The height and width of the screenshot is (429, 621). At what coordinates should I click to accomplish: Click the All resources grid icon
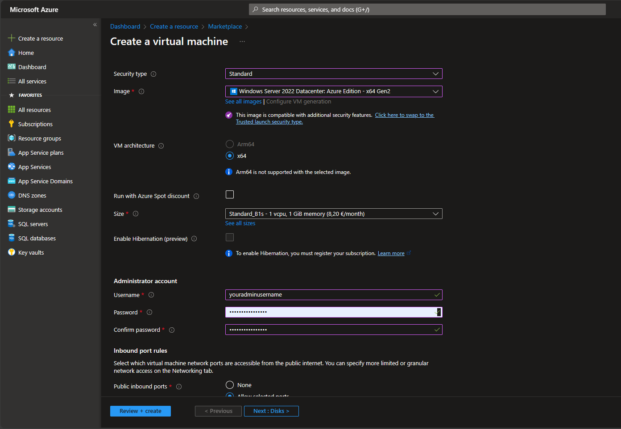tap(12, 110)
